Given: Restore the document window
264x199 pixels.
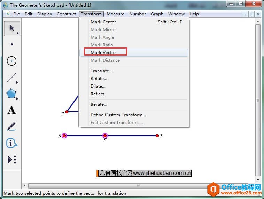Looking at the screenshot, I should (251, 14).
